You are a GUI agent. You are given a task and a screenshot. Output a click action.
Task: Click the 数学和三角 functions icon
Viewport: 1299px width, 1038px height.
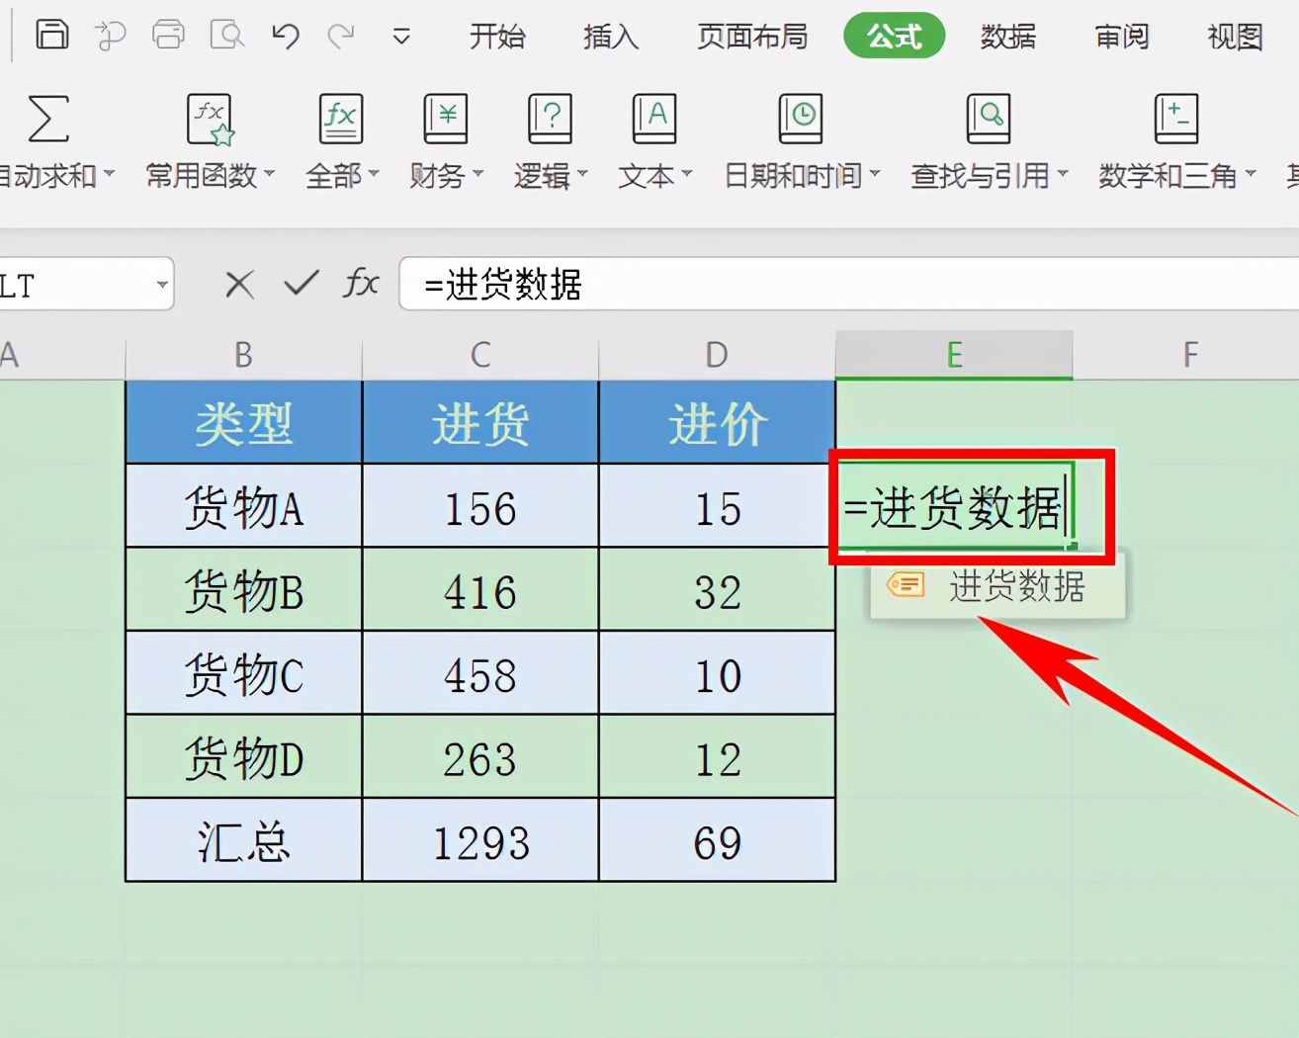tap(1175, 119)
